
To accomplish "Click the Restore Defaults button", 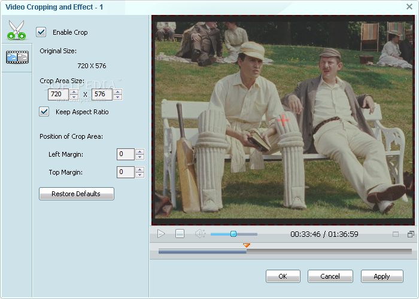I will pyautogui.click(x=77, y=194).
